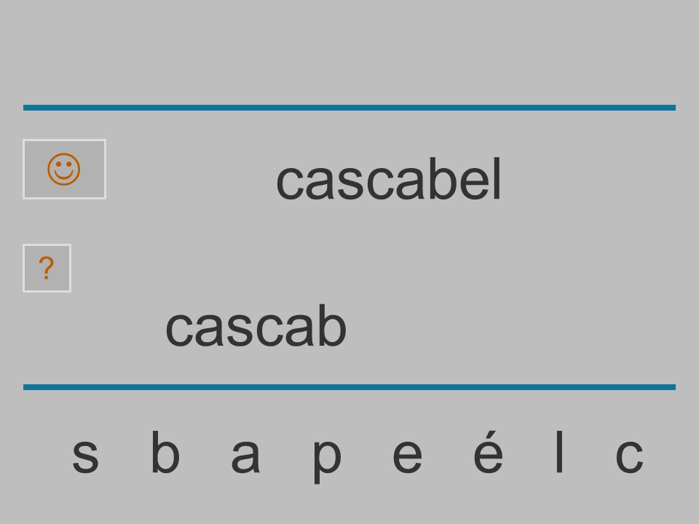The width and height of the screenshot is (699, 524).
Task: Choose the letter tile 'b'
Action: pos(165,451)
